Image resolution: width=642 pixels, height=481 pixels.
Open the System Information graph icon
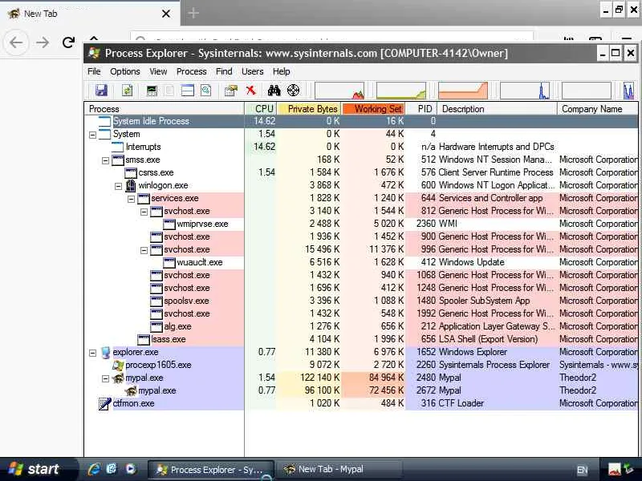152,90
